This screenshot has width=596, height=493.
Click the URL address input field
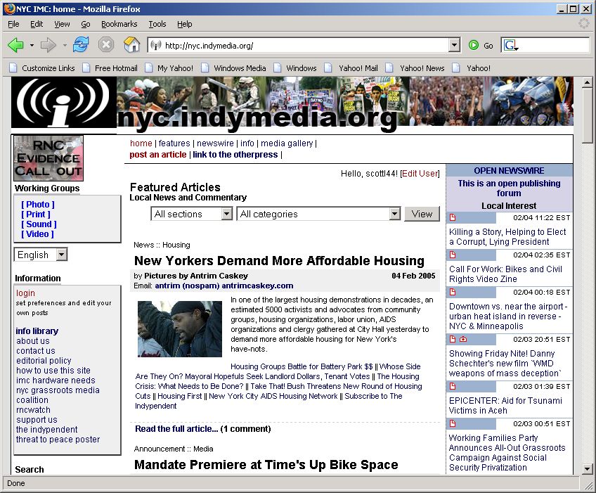click(x=304, y=45)
